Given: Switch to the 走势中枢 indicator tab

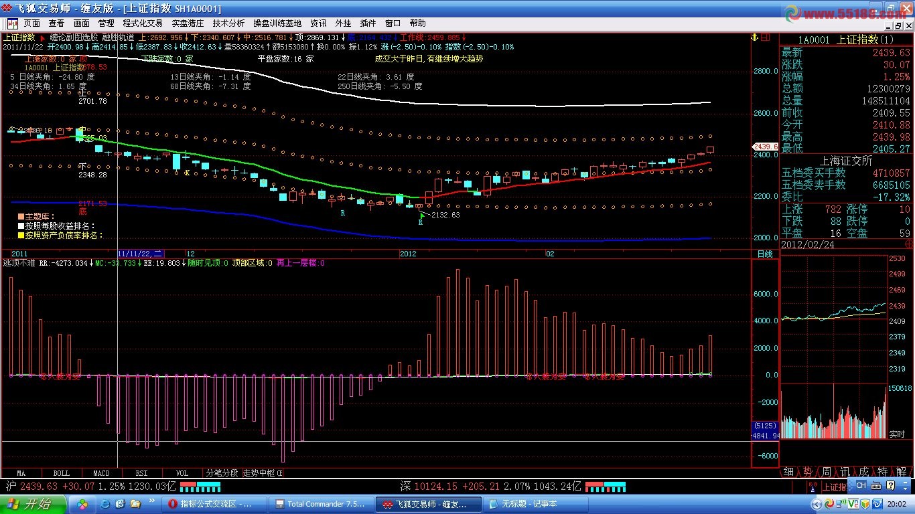Looking at the screenshot, I should point(263,473).
